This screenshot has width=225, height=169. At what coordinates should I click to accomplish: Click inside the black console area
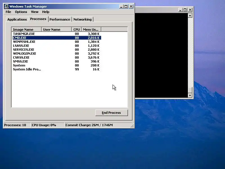pos(161,55)
